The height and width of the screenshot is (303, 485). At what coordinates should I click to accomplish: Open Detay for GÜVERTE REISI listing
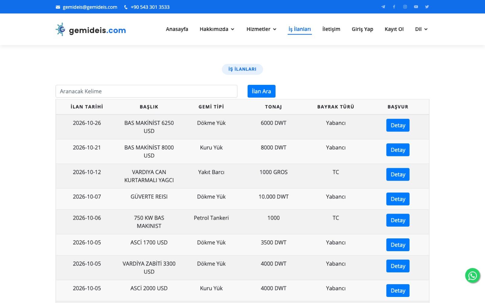(398, 199)
